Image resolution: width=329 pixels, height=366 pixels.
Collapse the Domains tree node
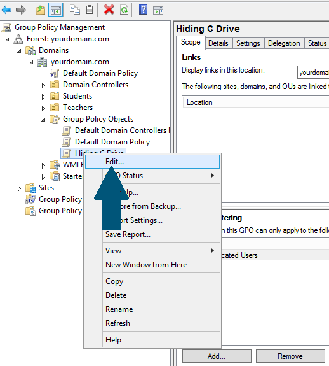click(19, 51)
